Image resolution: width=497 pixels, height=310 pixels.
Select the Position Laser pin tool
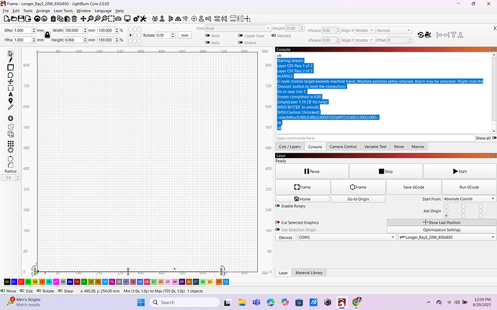coord(11,101)
